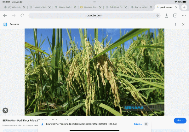Screen dimensions: 189x132
Task: Tap Save... on the download bar
Action: tap(138, 124)
